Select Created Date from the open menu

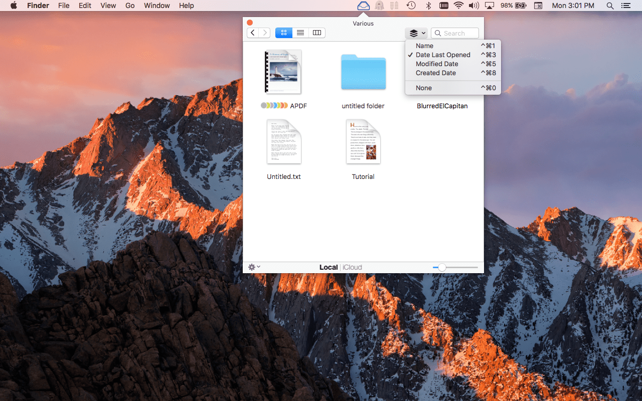point(435,73)
